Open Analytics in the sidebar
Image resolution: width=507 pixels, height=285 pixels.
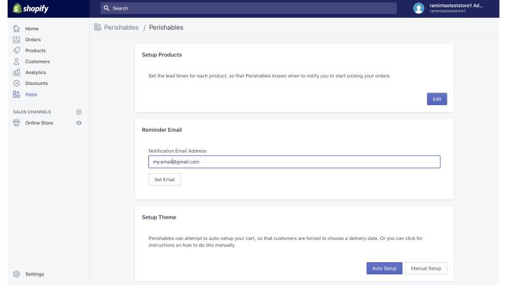(x=35, y=72)
